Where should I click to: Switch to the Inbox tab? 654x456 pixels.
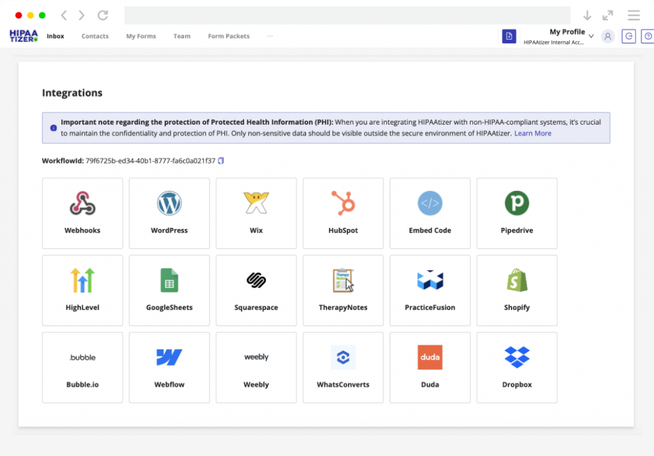[x=56, y=36]
